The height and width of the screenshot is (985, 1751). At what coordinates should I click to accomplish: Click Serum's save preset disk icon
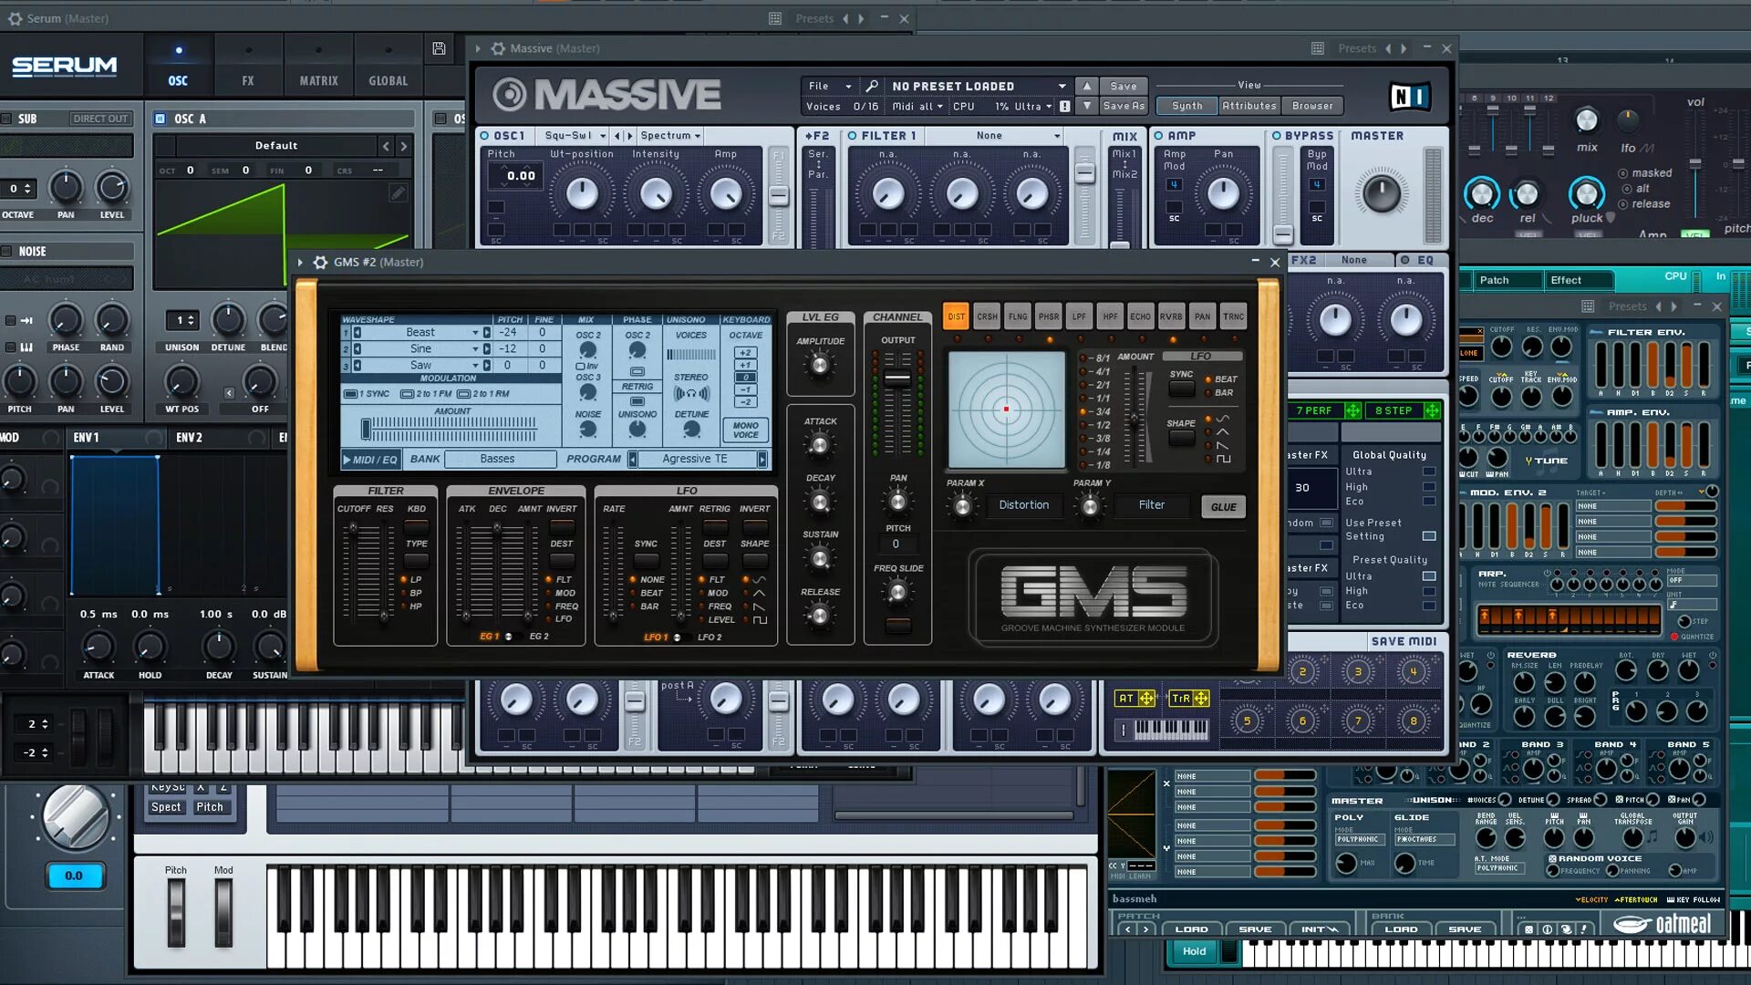pos(439,48)
